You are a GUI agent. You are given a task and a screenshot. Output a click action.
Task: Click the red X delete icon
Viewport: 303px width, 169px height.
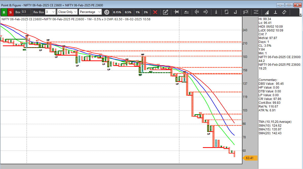(155, 12)
